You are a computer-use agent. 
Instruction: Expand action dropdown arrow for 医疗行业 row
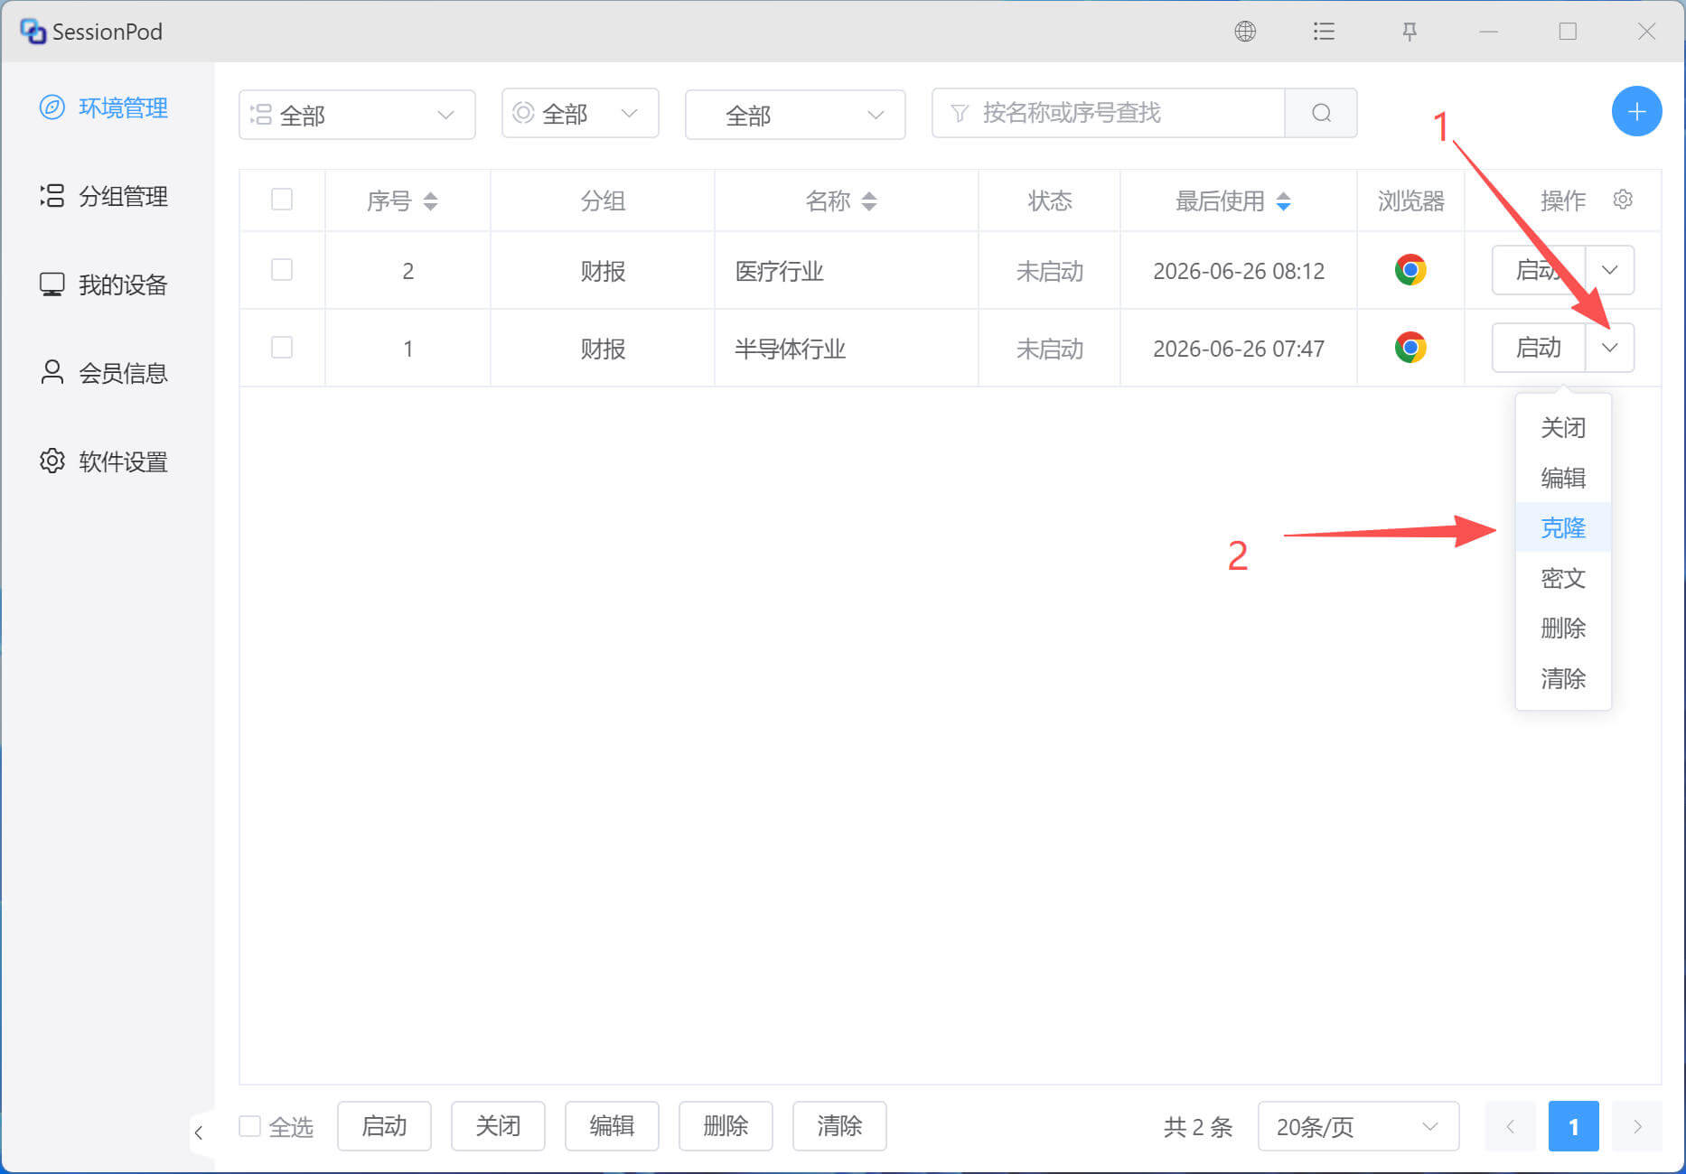click(x=1610, y=270)
